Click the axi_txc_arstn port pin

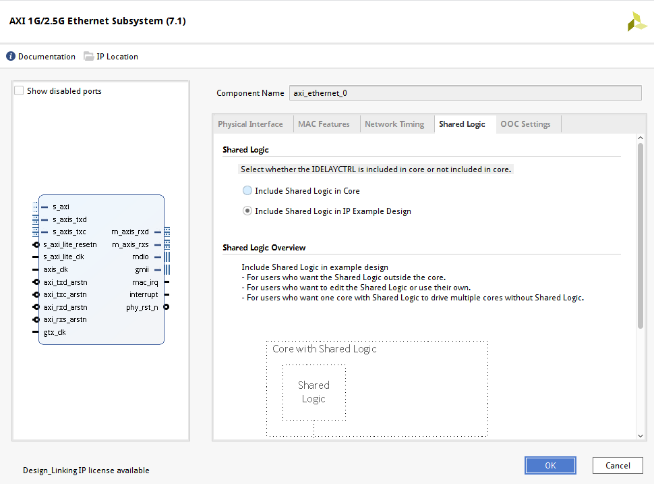pos(36,295)
